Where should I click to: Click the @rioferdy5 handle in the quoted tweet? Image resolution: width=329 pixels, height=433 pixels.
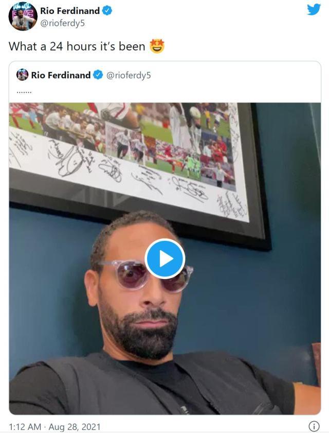tap(129, 75)
